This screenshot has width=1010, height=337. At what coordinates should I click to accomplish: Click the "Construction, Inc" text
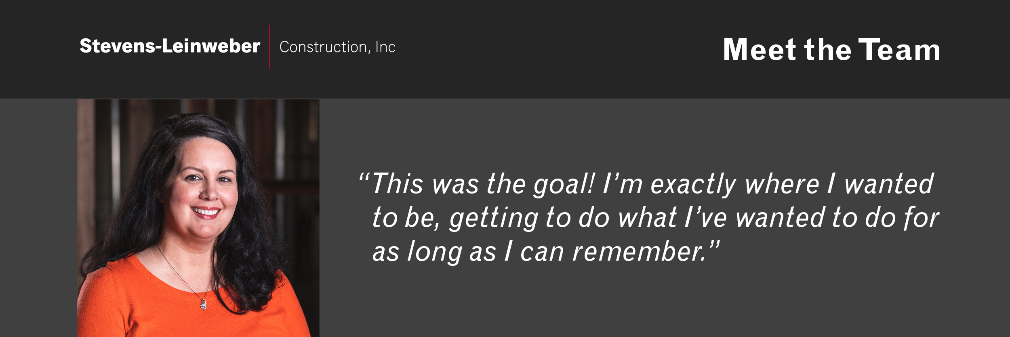tap(337, 47)
